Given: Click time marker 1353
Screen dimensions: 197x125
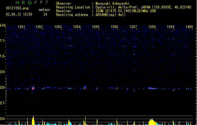Looking at the screenshot, I should 58,27.
